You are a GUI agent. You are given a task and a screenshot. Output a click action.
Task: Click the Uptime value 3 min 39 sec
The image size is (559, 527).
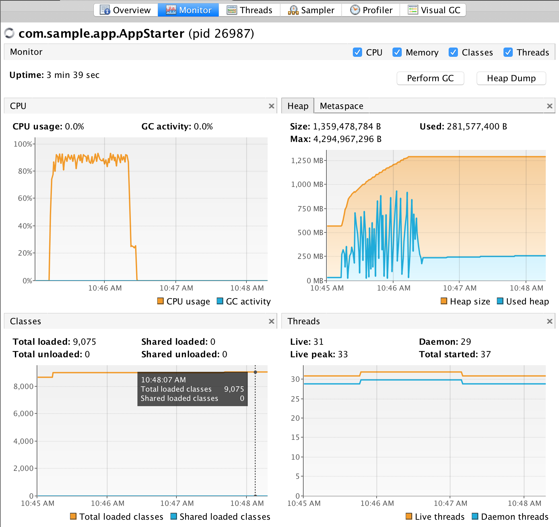click(73, 75)
